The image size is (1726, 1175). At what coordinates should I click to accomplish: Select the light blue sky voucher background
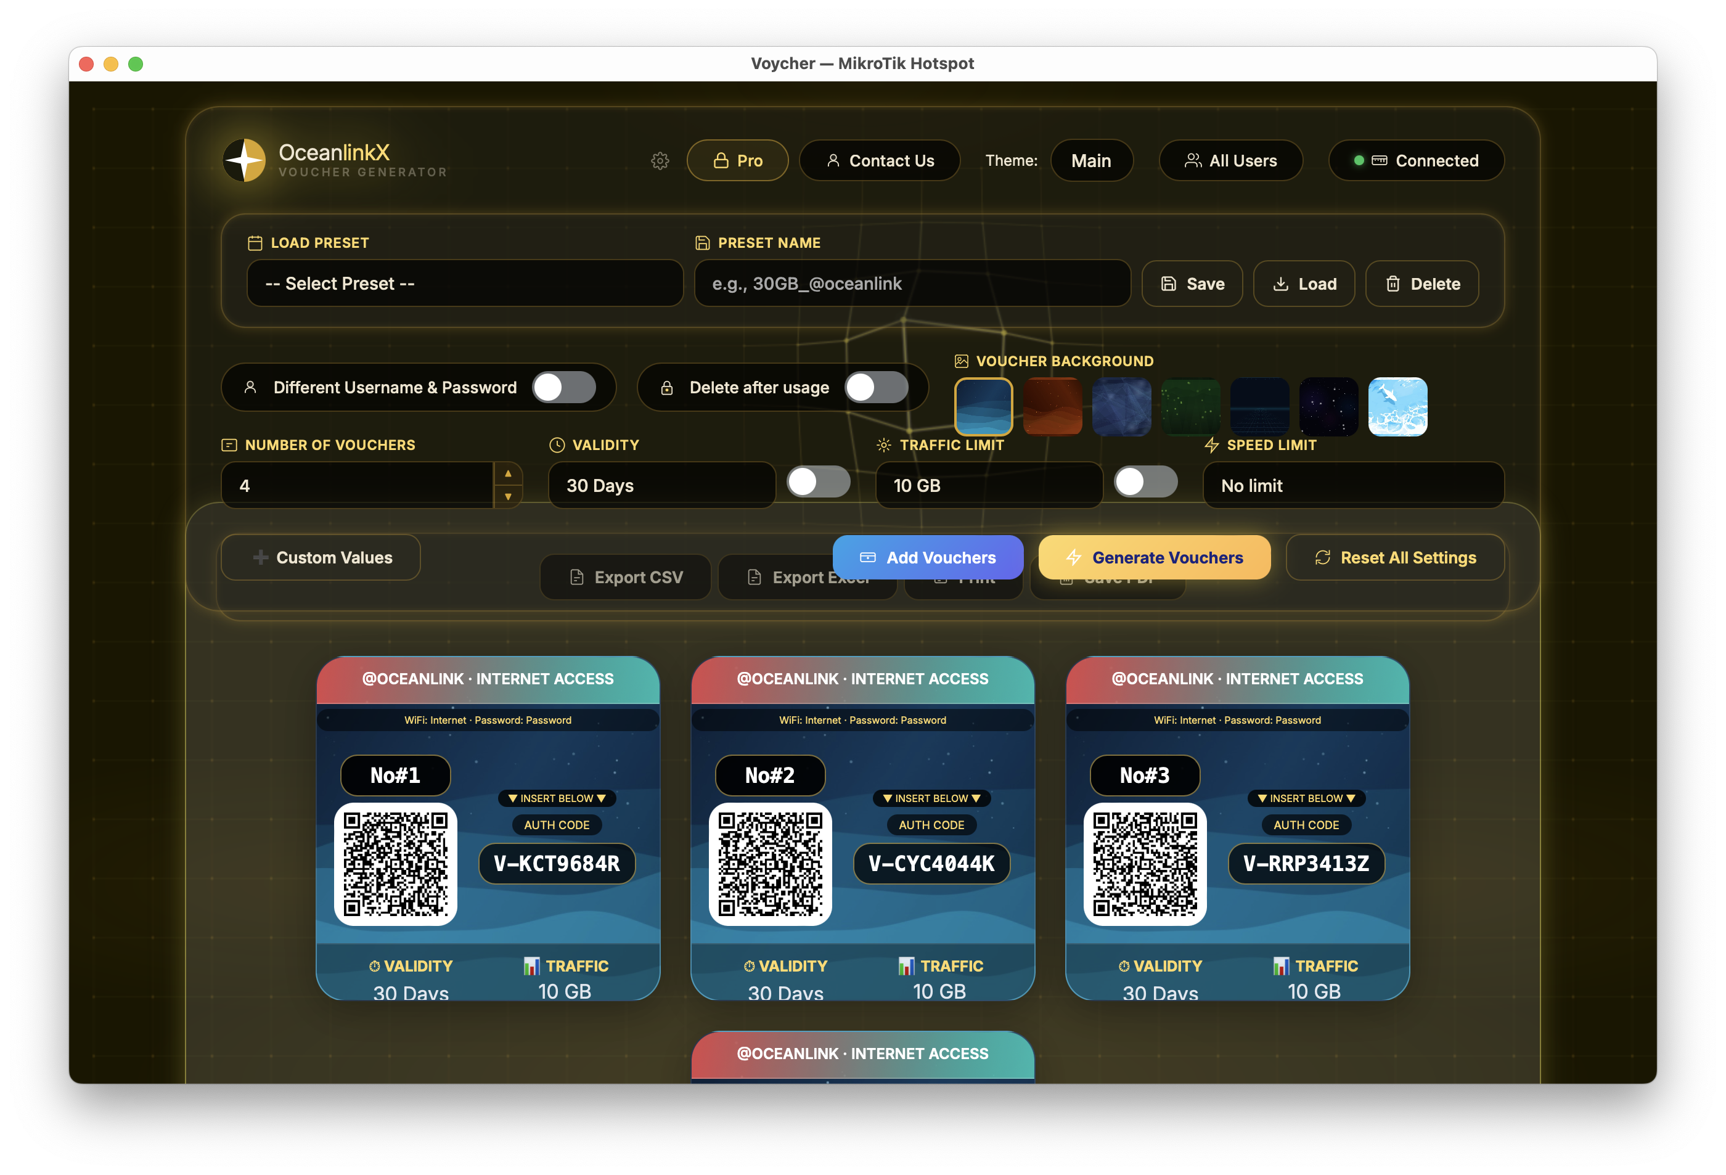click(x=1397, y=407)
